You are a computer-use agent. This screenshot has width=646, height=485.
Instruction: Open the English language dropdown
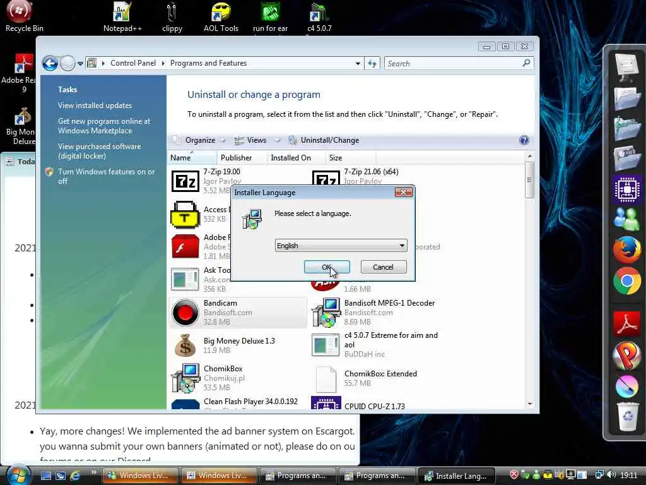click(x=341, y=246)
